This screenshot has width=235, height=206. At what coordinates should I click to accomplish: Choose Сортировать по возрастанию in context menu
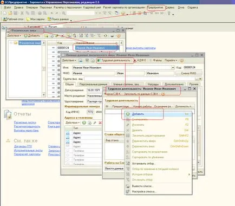point(158,152)
